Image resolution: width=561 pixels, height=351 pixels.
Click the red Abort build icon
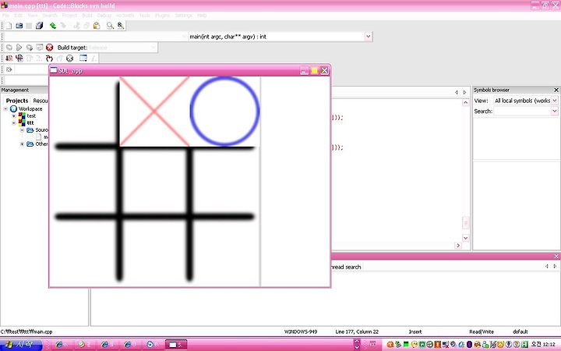49,48
